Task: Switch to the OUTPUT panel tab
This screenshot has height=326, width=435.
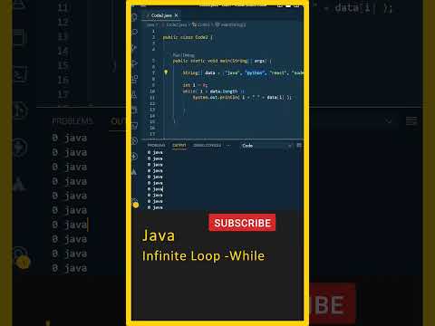Action: (179, 145)
